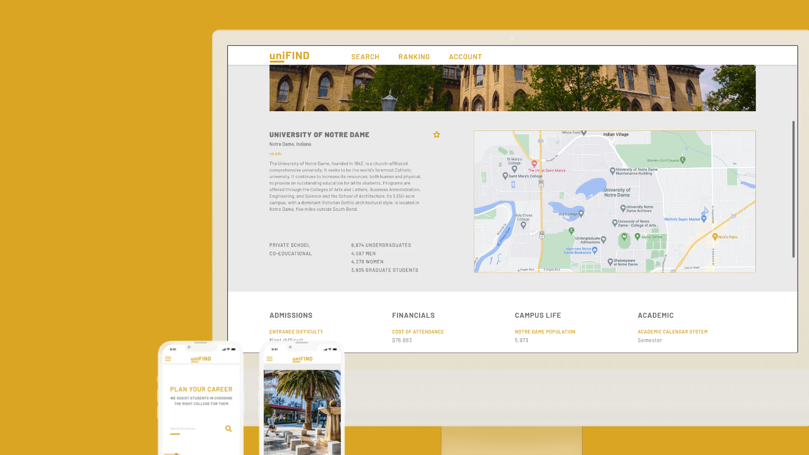Click the Shakespeare at Notre Dame pin
Viewport: 809px width, 455px height.
click(610, 262)
